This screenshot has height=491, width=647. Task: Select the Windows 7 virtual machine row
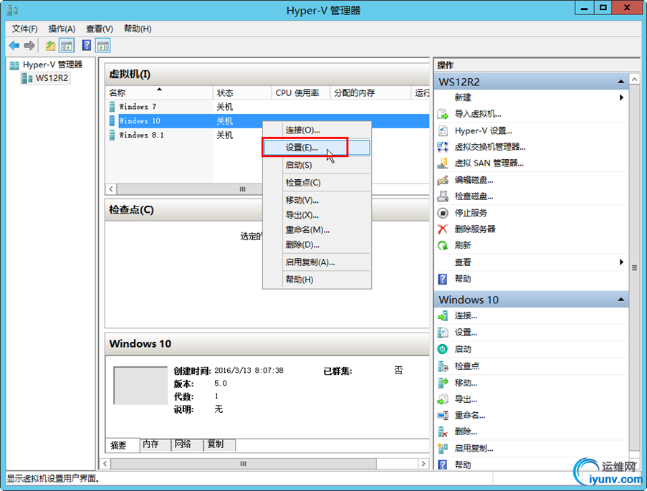[x=267, y=107]
